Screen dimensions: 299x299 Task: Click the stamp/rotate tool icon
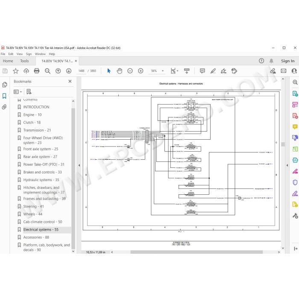pyautogui.click(x=234, y=71)
